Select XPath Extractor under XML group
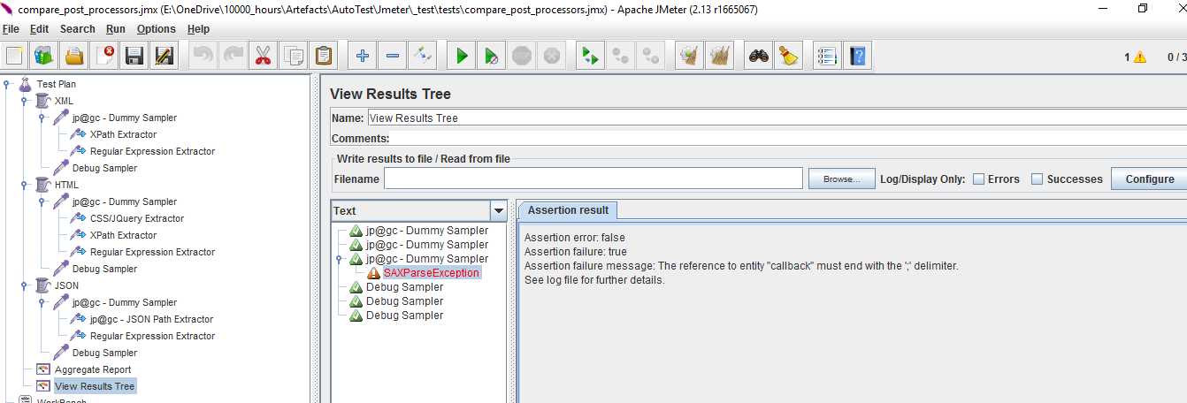The width and height of the screenshot is (1187, 403). [x=123, y=134]
